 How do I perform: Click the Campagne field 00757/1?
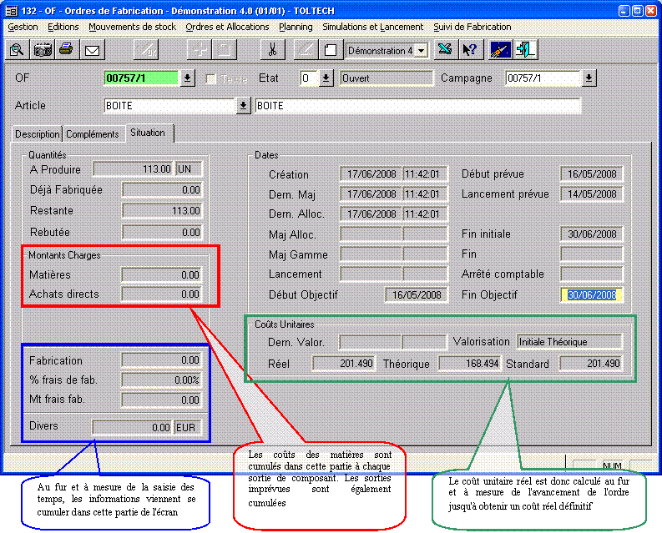(543, 78)
